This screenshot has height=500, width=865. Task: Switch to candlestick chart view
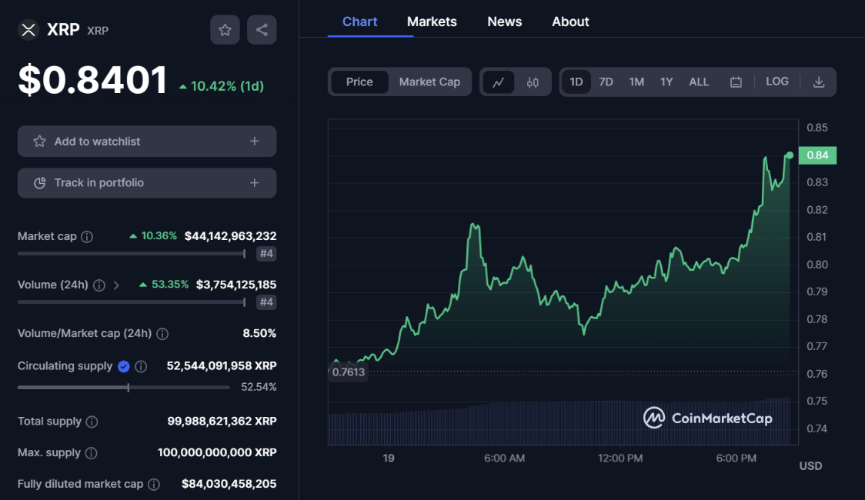click(533, 82)
